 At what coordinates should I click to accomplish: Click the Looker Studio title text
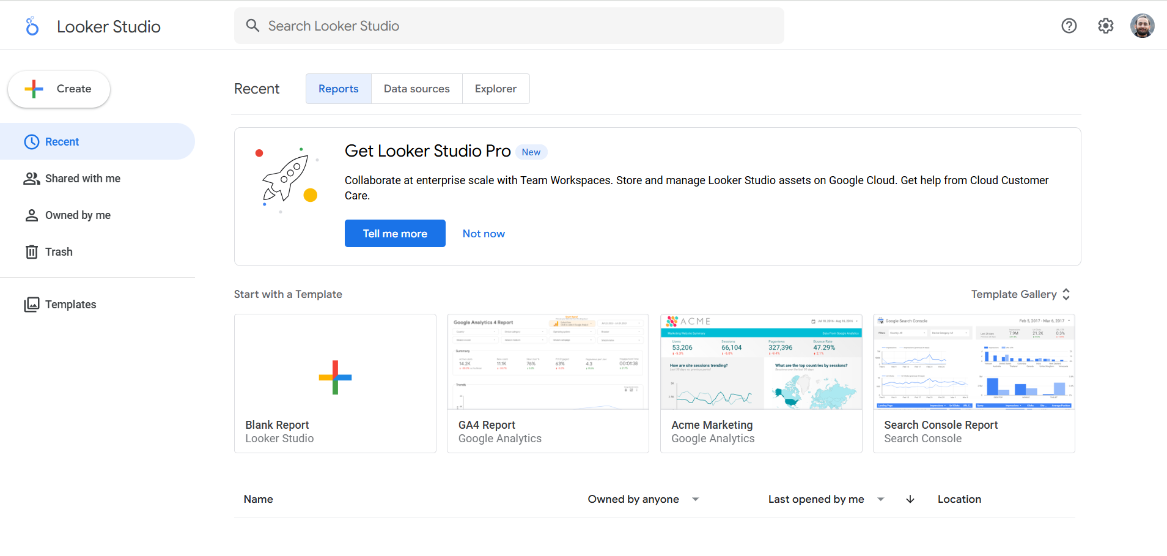pos(109,26)
